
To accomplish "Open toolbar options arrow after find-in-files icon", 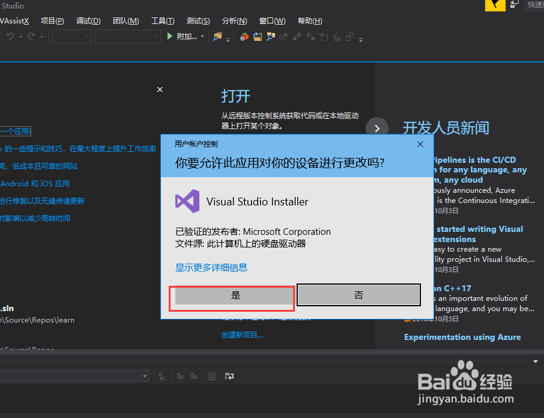I will click(228, 40).
